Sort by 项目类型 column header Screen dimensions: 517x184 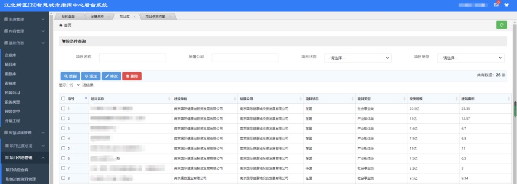point(382,99)
